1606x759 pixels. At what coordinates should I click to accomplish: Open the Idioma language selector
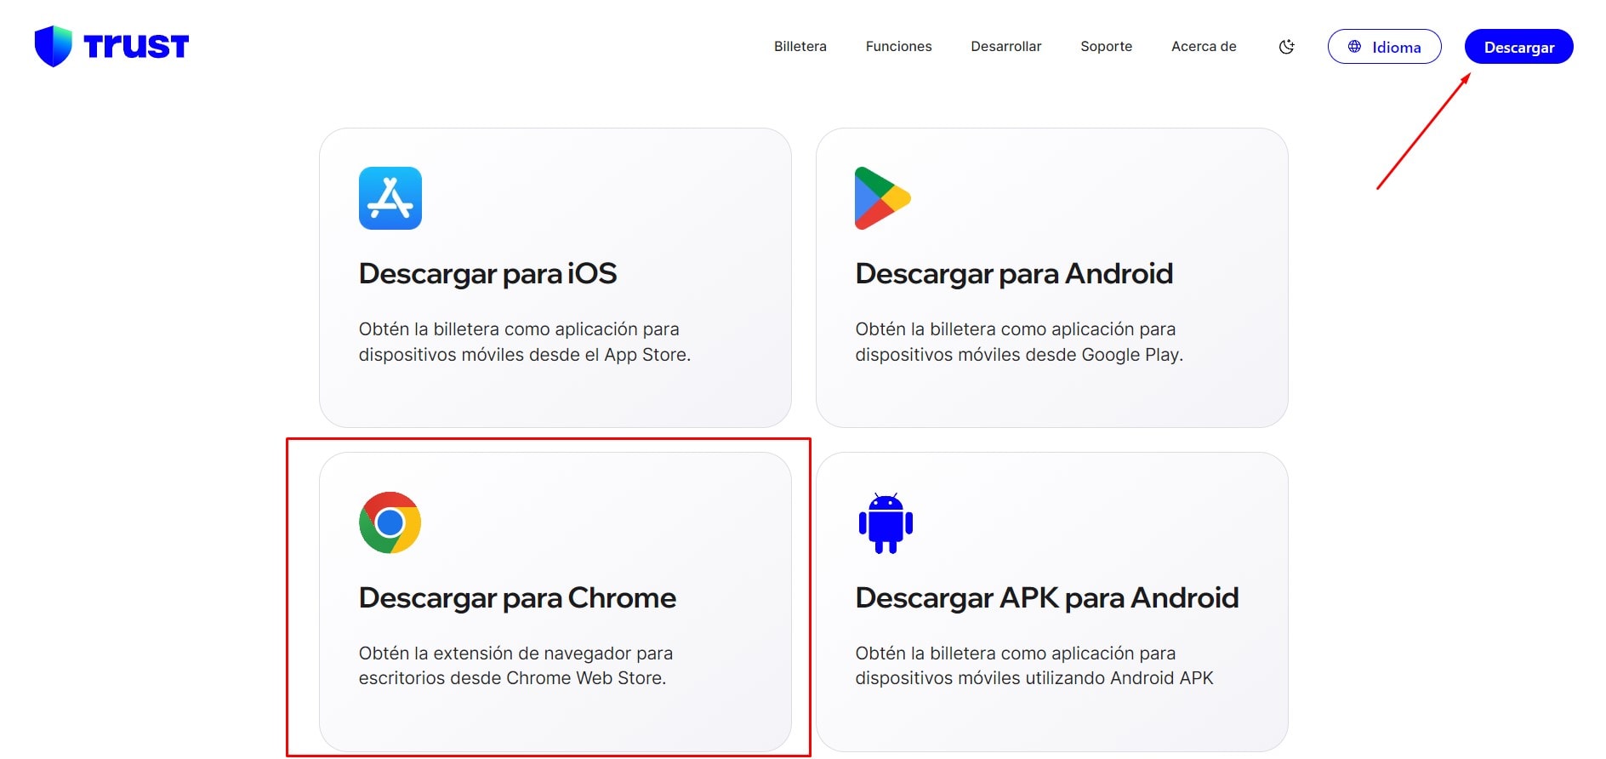click(x=1385, y=47)
